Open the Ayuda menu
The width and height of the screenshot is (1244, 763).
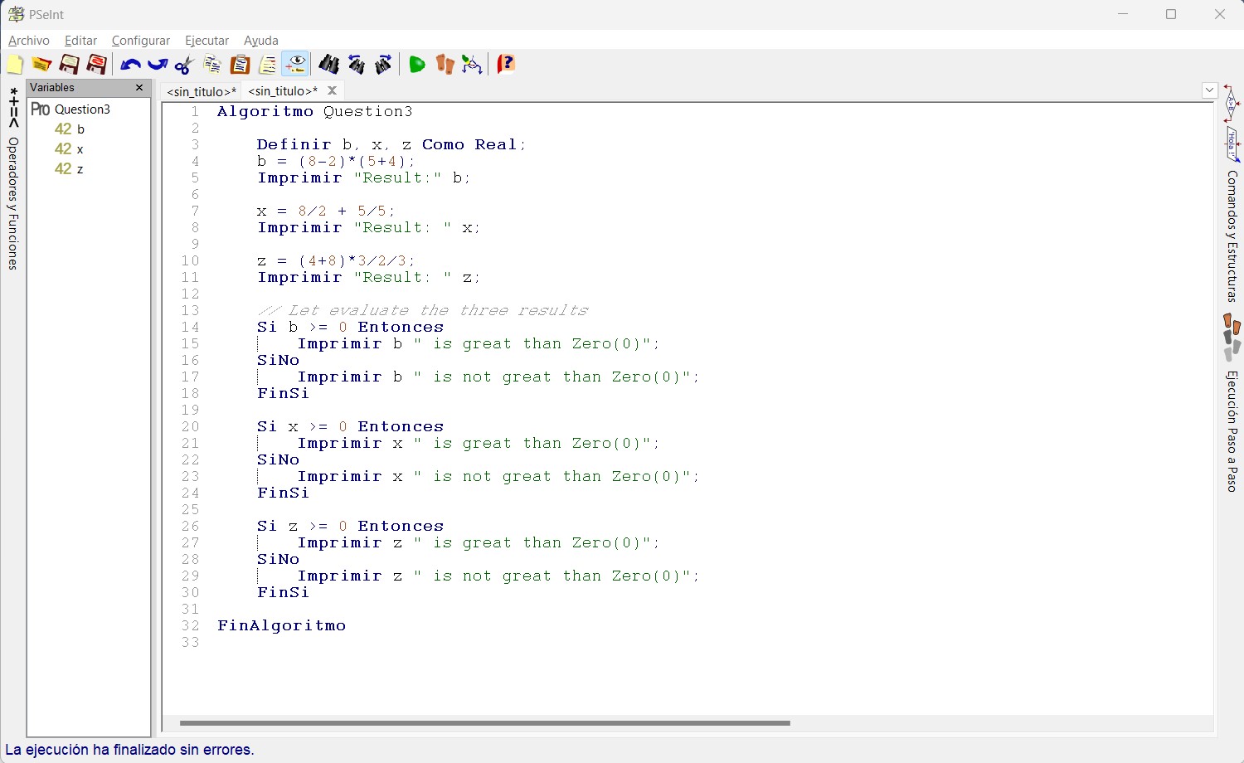coord(261,41)
